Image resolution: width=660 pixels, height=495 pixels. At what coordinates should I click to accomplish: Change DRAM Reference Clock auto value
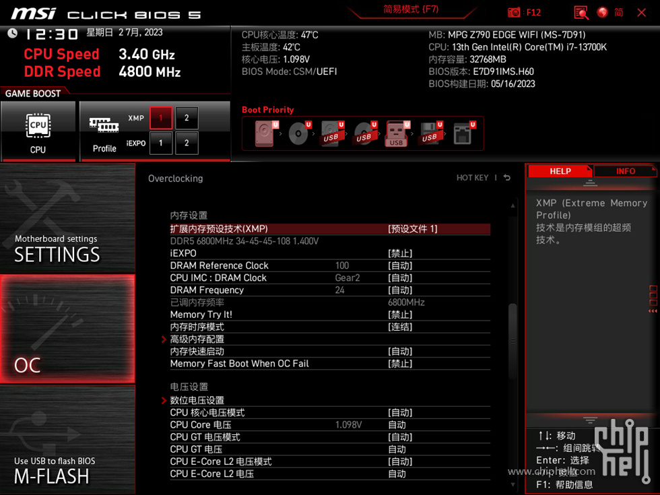pos(400,265)
